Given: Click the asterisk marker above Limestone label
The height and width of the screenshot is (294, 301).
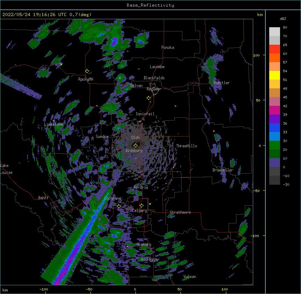Looking at the screenshot, I should click(x=53, y=121).
